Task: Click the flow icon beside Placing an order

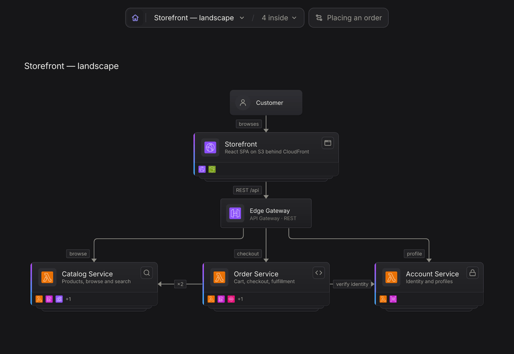Action: tap(319, 18)
